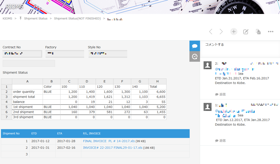Click shipment number 3 row cell
This screenshot has width=280, height=164.
pyautogui.click(x=15, y=154)
